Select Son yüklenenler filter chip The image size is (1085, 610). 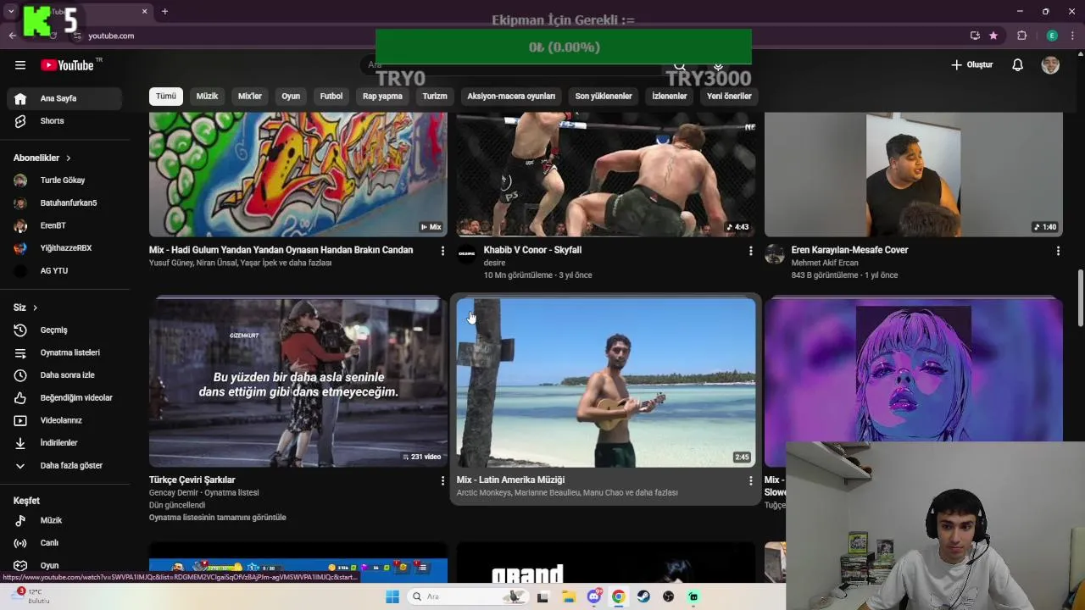pyautogui.click(x=604, y=97)
